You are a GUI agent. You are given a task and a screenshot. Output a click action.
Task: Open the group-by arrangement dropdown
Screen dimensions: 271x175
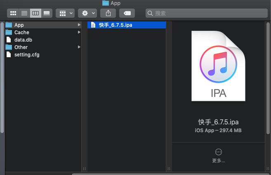[x=65, y=13]
